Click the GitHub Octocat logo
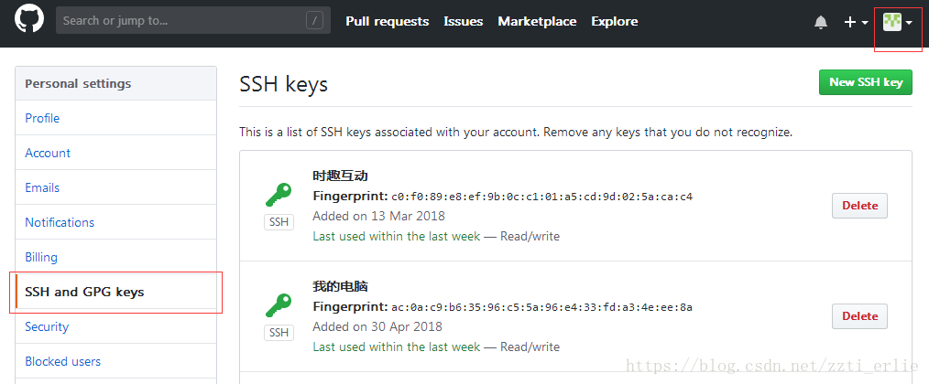This screenshot has width=929, height=384. [29, 20]
